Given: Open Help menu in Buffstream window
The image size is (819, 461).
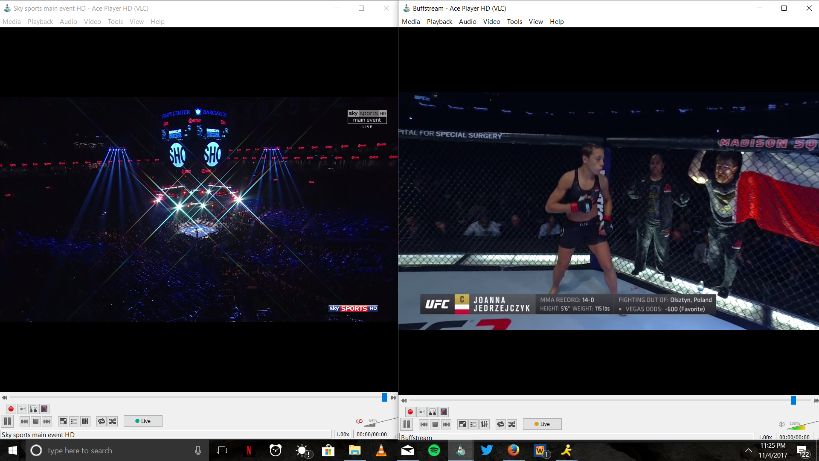Looking at the screenshot, I should pyautogui.click(x=557, y=22).
